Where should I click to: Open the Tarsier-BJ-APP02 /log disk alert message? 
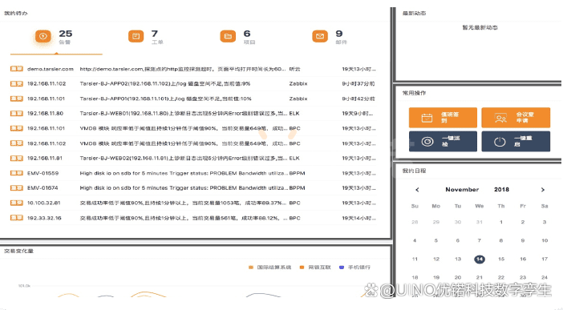164,83
